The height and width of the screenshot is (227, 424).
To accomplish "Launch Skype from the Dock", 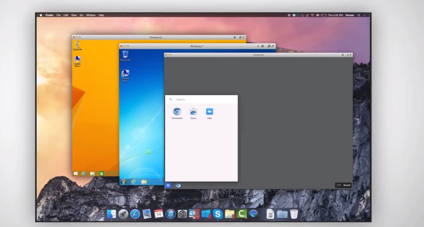I will pyautogui.click(x=218, y=214).
